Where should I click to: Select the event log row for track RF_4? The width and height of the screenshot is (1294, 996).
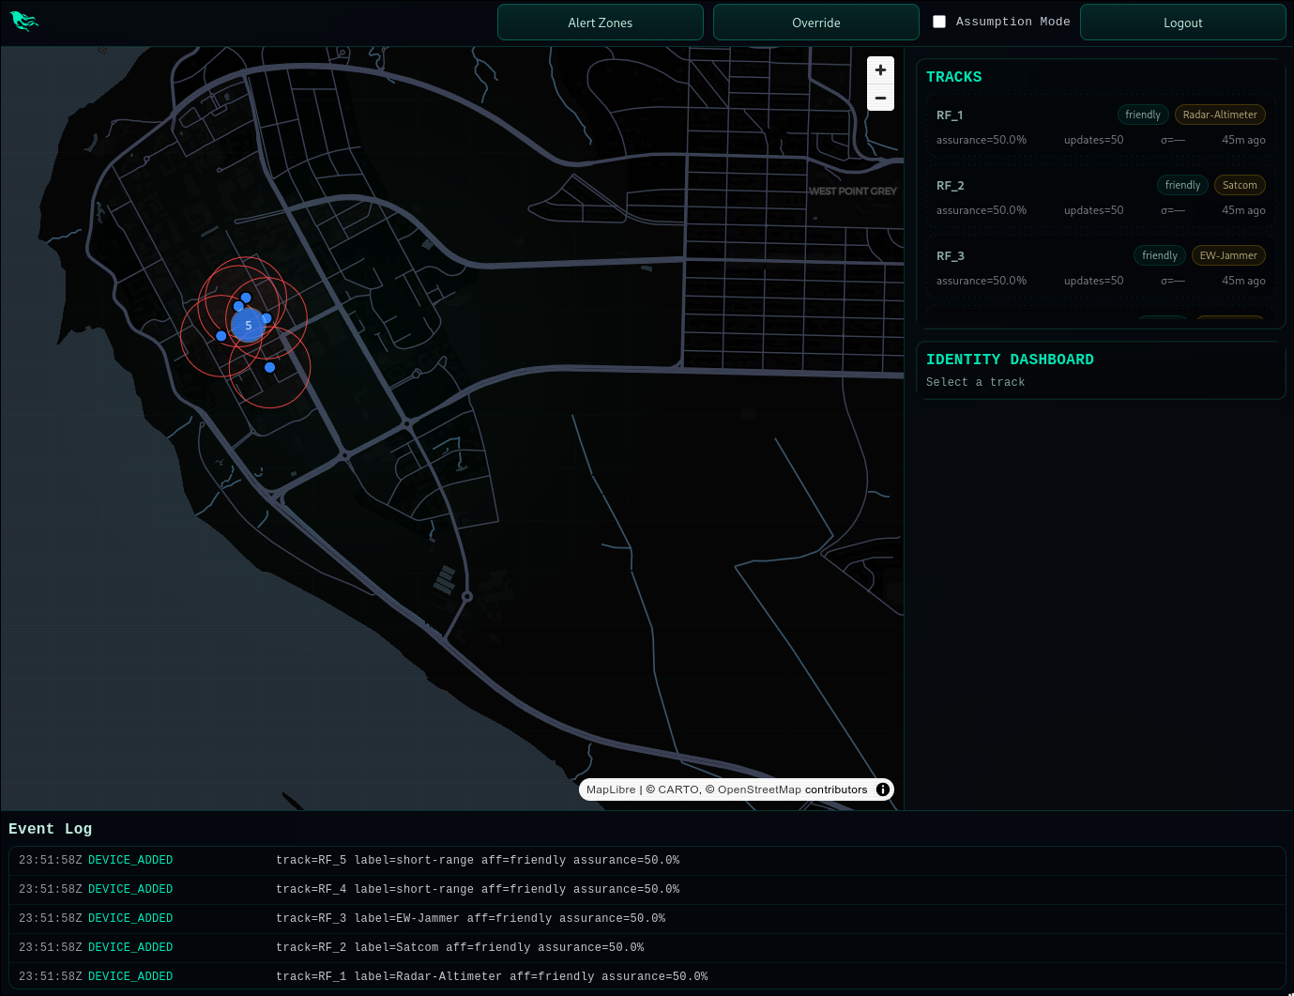647,890
